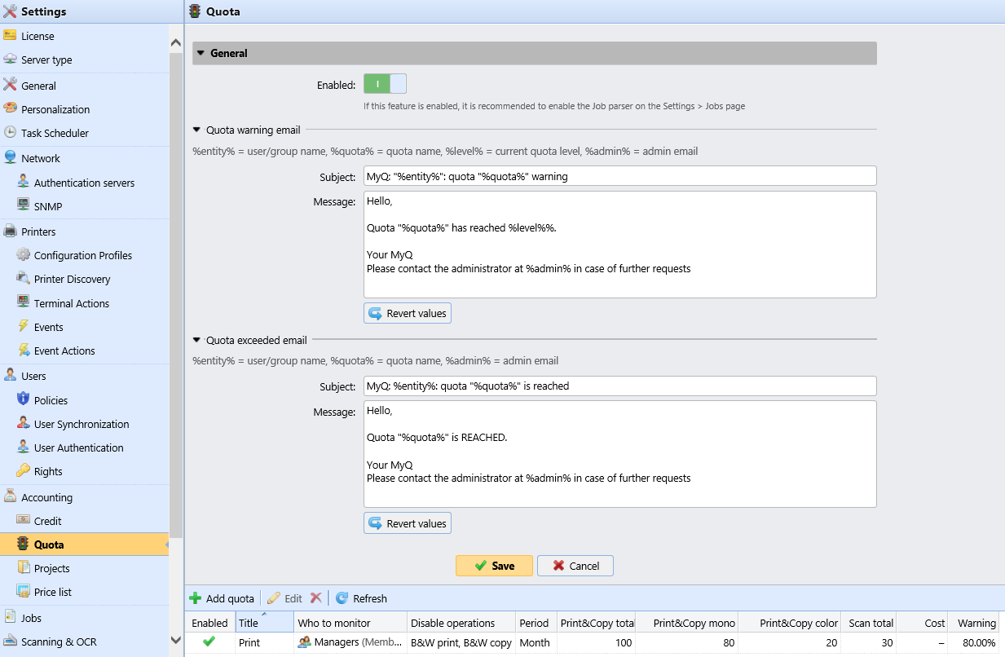Screen dimensions: 1005x657
Task: Click Add quota above the quota table
Action: coord(222,597)
